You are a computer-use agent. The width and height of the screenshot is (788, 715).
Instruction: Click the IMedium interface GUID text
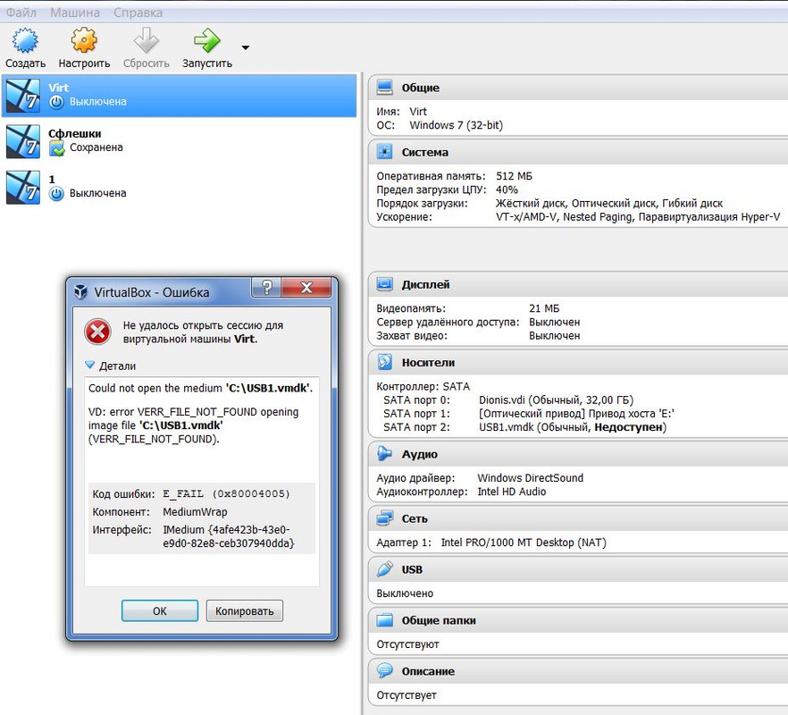pos(229,536)
